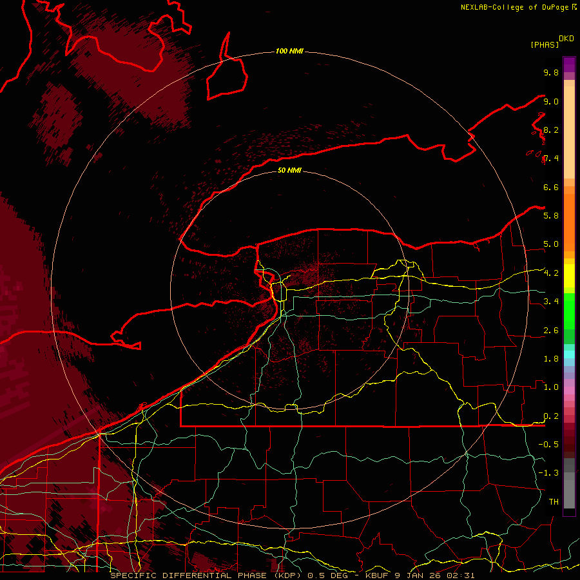Click the KBUF station ID in the caption
Image resolution: width=580 pixels, height=580 pixels.
point(377,575)
